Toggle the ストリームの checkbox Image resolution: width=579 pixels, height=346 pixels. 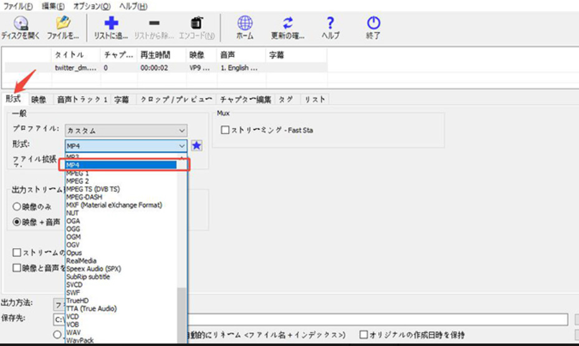click(17, 252)
